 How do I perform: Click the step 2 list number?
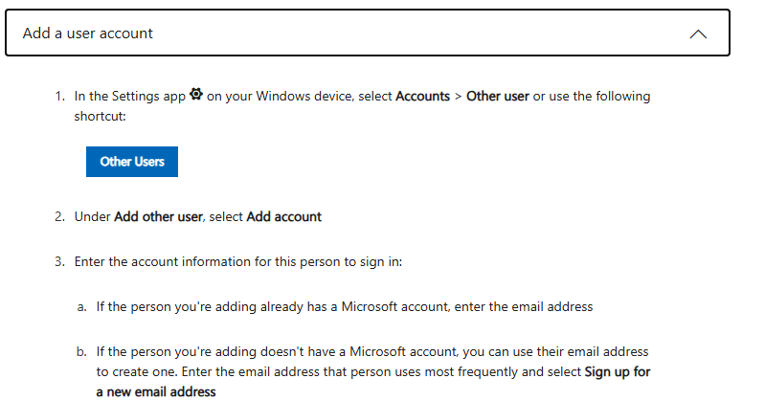[x=59, y=216]
